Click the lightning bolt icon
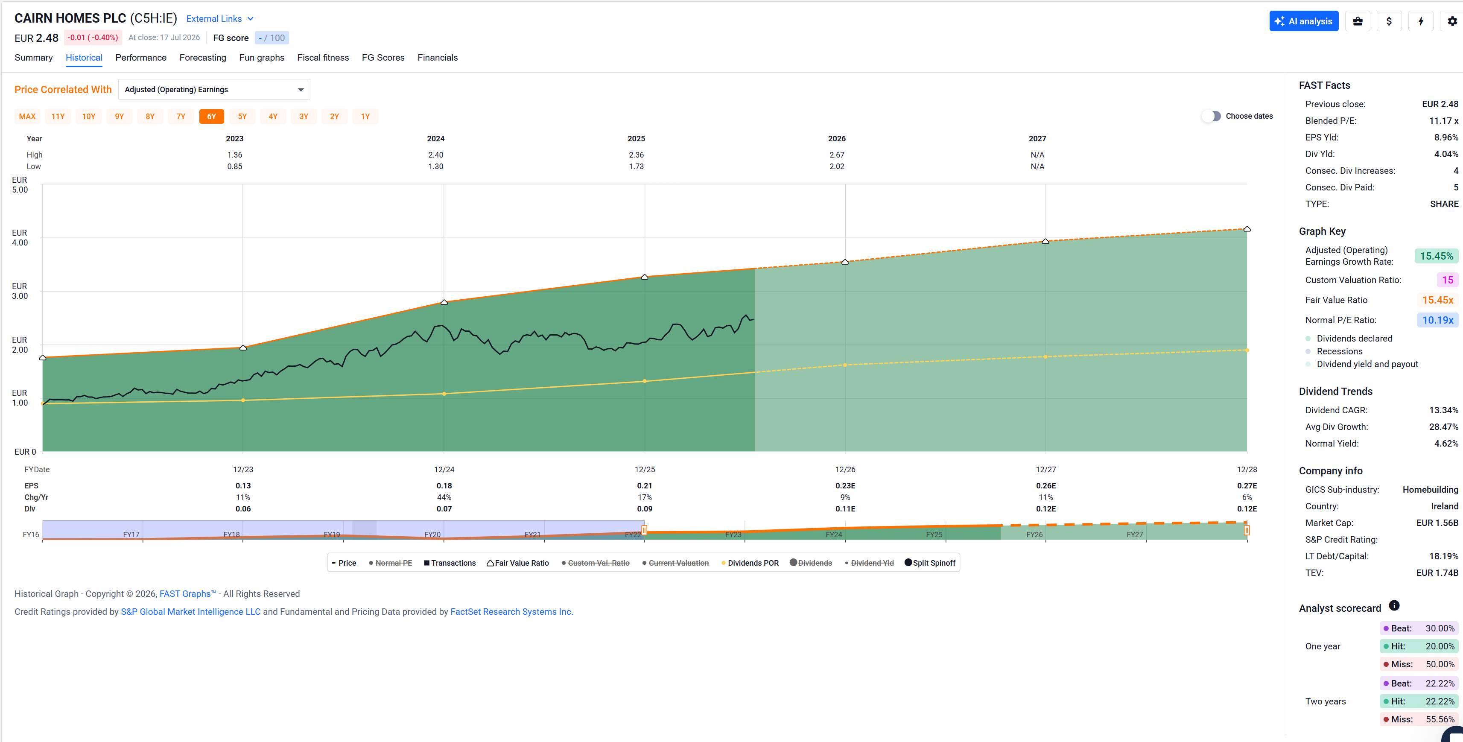This screenshot has width=1463, height=742. (1421, 21)
